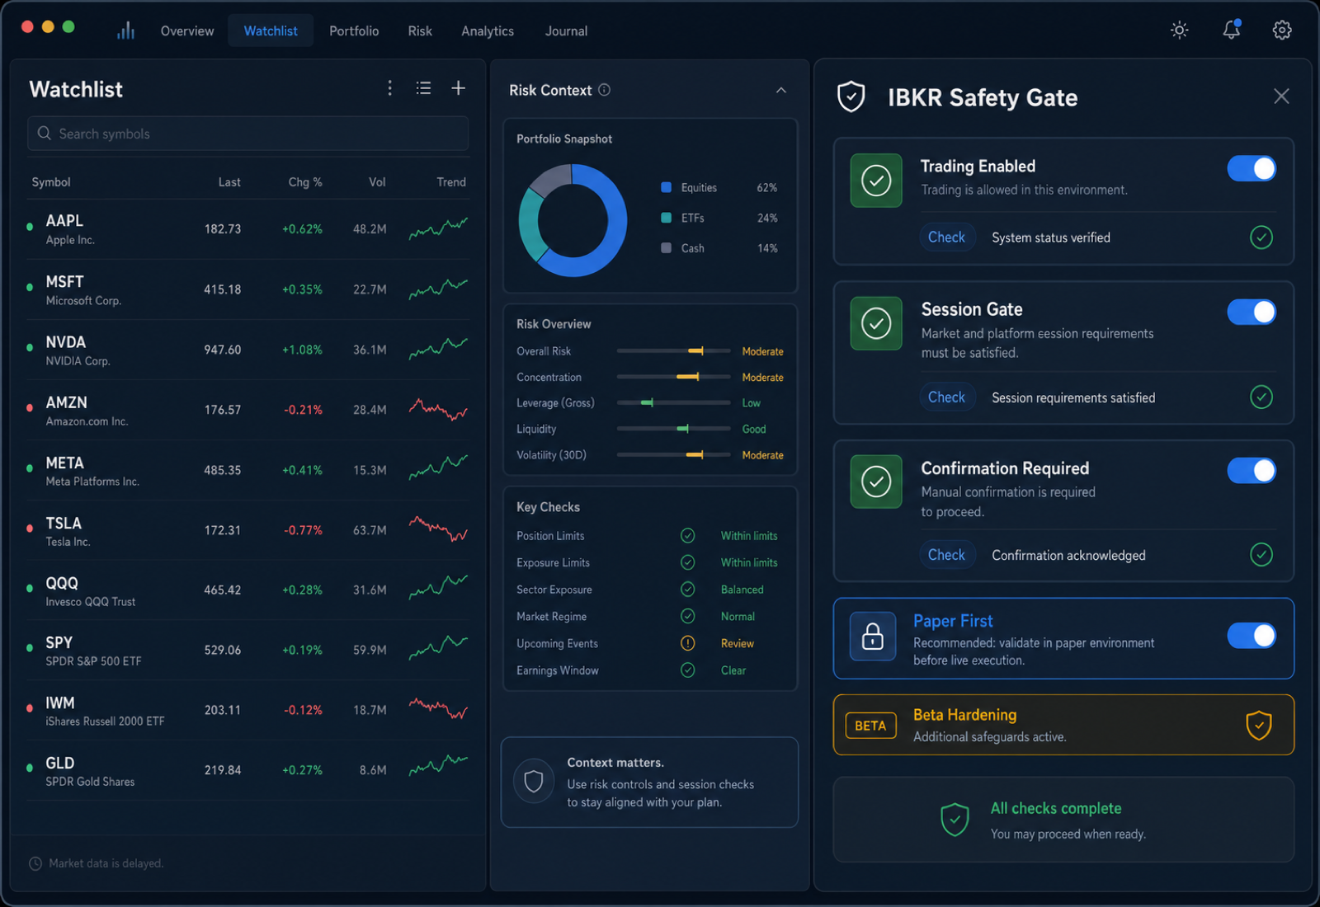
Task: Click QQQ volume 31.6M
Action: (x=370, y=590)
